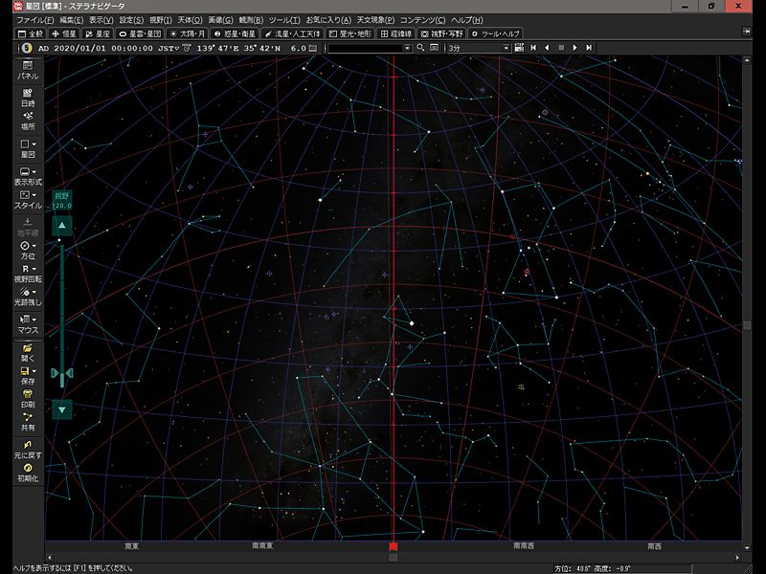Viewport: 766px width, 574px height.
Task: Click the horizontal scrollbar thumb
Action: 393,558
